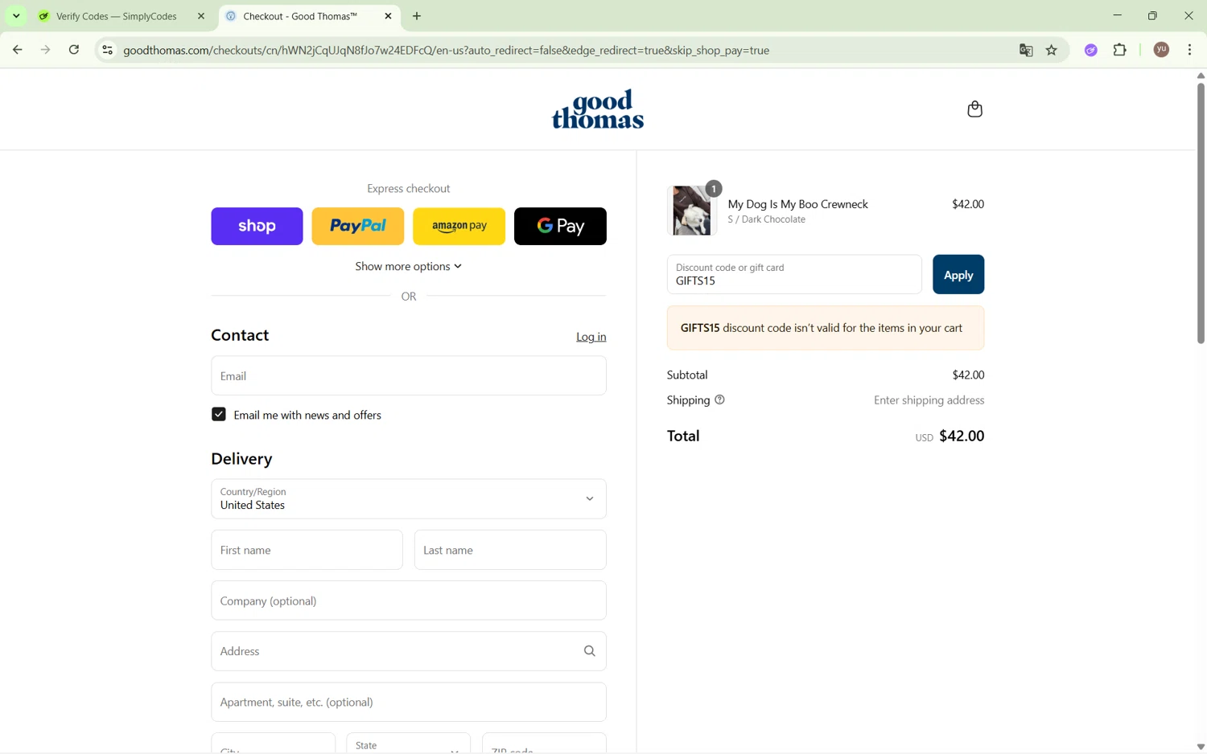Image resolution: width=1207 pixels, height=754 pixels.
Task: Open the Google Translate icon in address bar
Action: (x=1025, y=50)
